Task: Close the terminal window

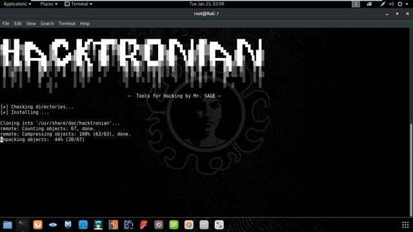Action: [407, 14]
